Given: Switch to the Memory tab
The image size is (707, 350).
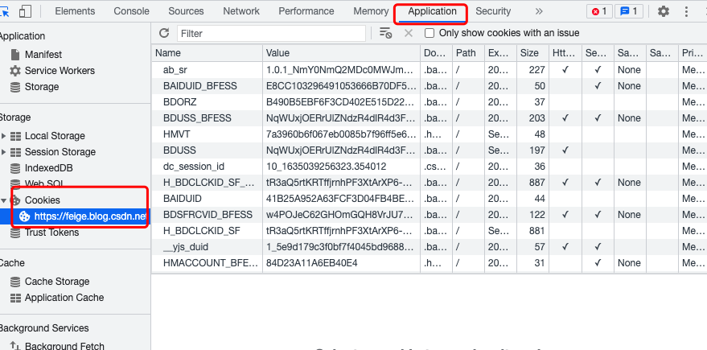Looking at the screenshot, I should [371, 11].
